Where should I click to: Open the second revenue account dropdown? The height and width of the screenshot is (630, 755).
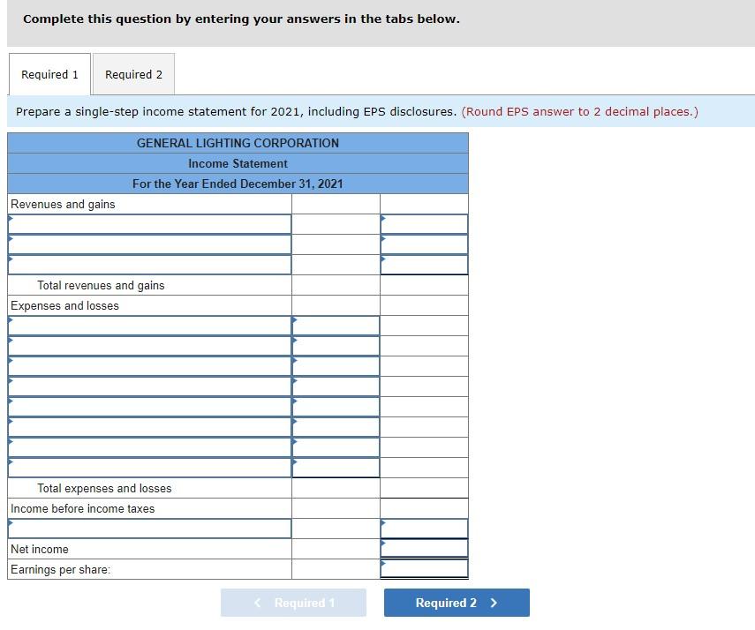[149, 244]
